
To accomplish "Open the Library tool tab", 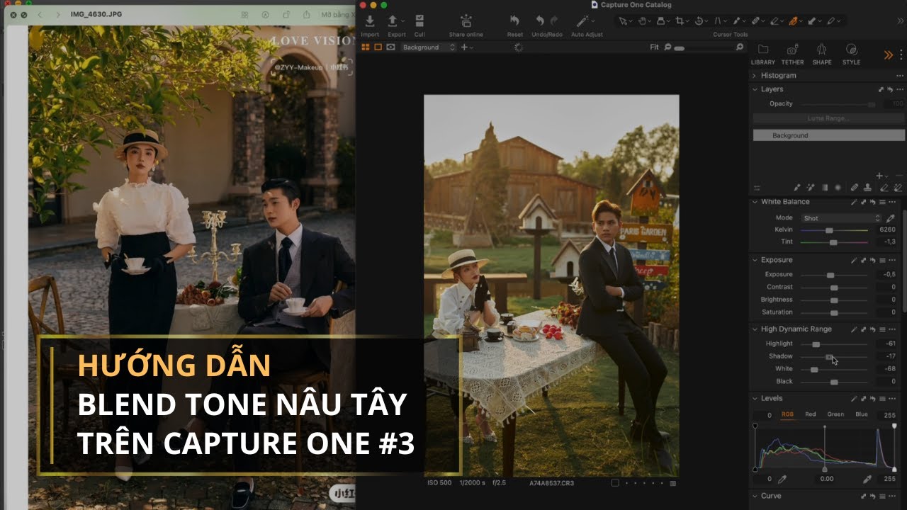I will (763, 54).
